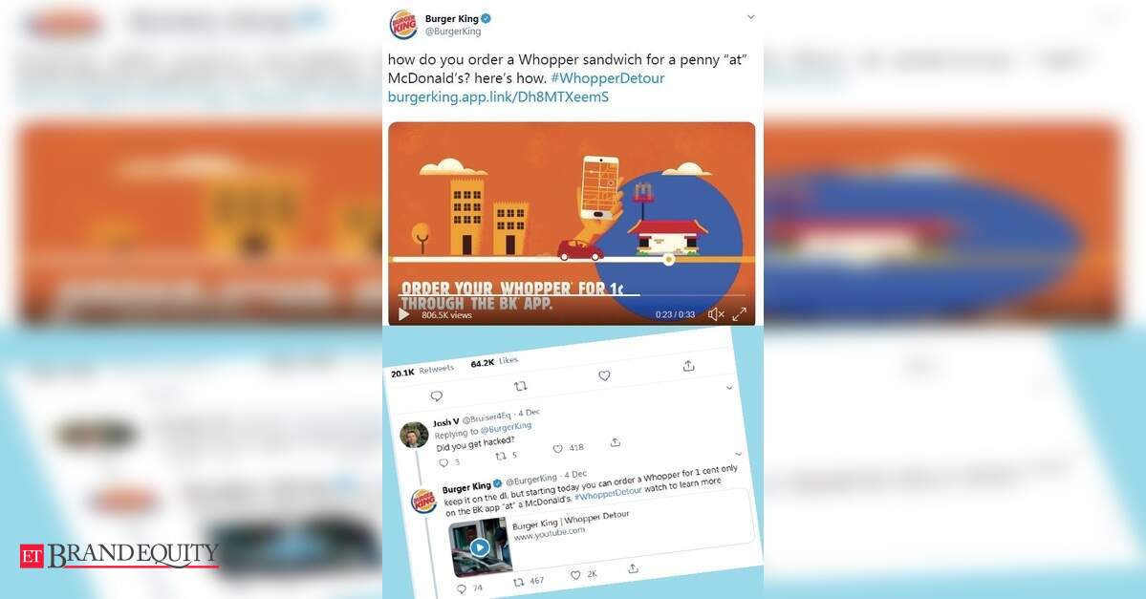The width and height of the screenshot is (1146, 599).
Task: Open options chevron on Burger King's reply
Action: tap(738, 454)
